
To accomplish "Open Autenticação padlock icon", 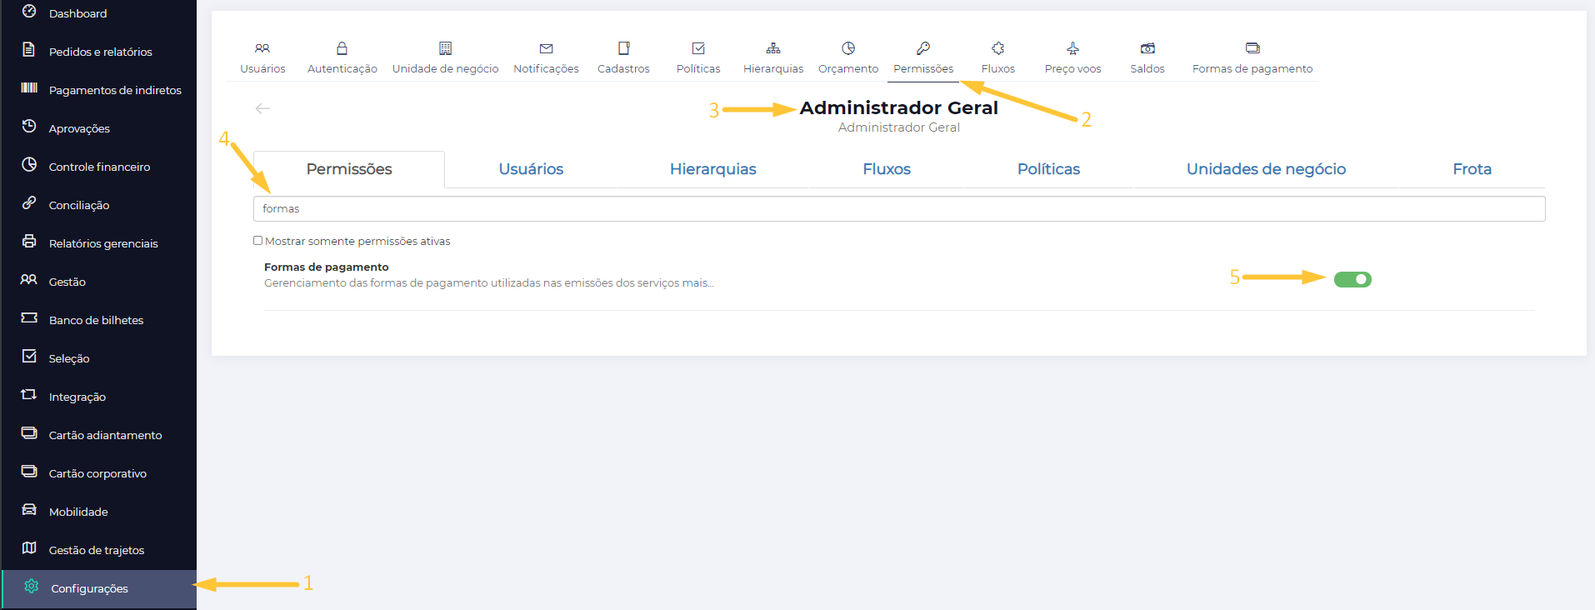I will (x=342, y=49).
